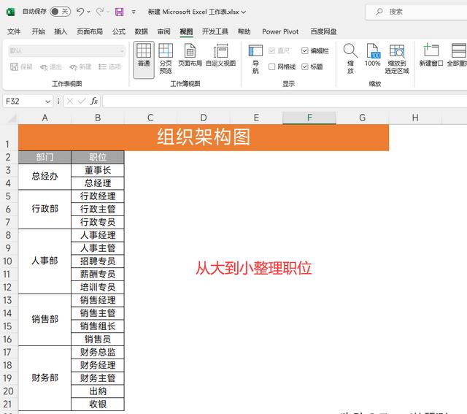
Task: Open the sheet view 默认 dropdown
Action: [66, 51]
